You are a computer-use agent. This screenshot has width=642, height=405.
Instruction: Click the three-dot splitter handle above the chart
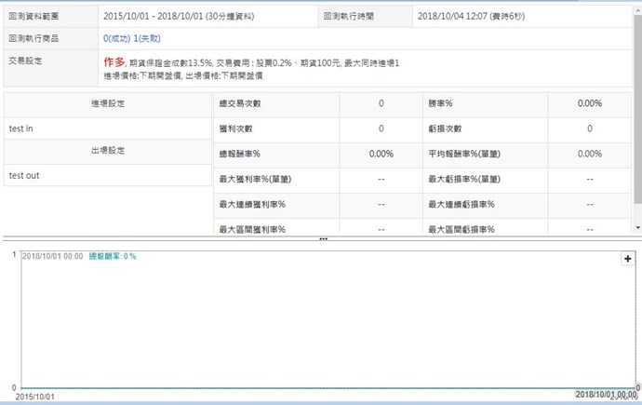[323, 239]
